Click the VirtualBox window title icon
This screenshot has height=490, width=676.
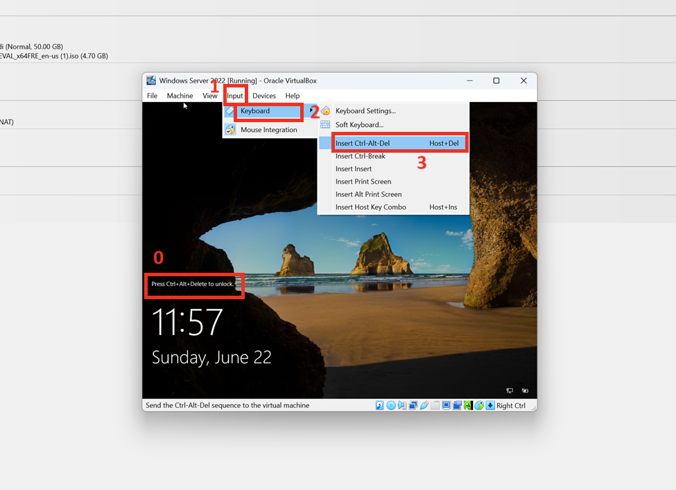(x=151, y=81)
